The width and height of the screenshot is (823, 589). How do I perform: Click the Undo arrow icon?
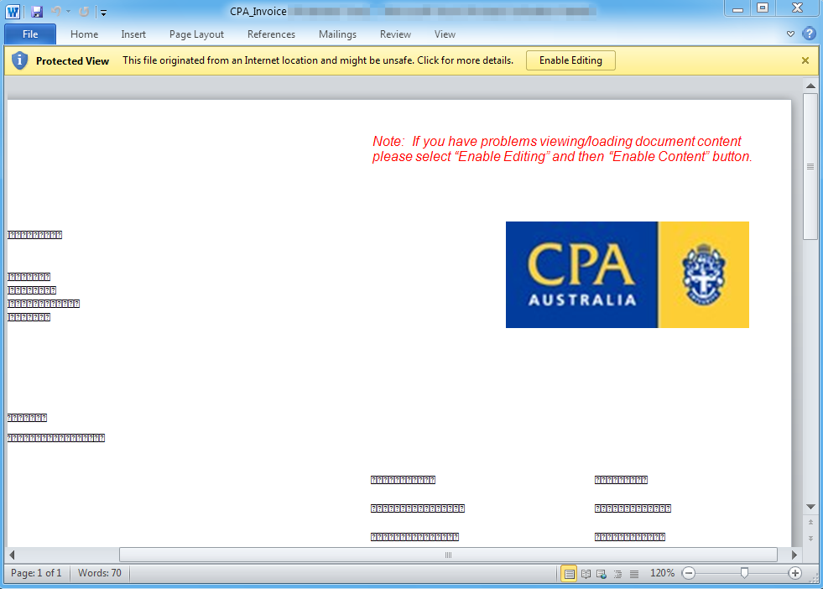56,12
